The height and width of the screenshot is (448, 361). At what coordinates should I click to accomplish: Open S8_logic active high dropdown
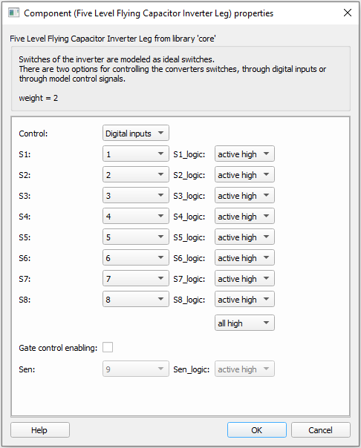tap(244, 299)
